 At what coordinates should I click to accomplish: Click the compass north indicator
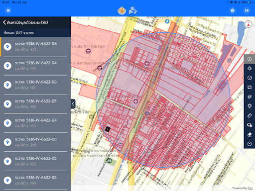click(249, 24)
